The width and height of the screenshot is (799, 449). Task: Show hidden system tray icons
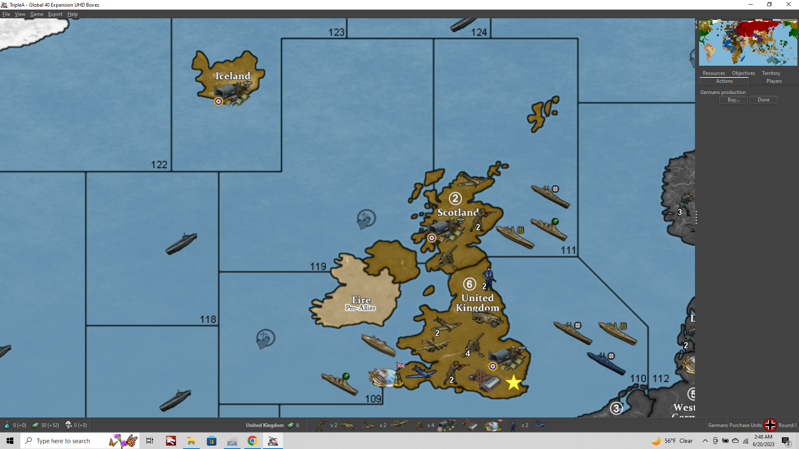(x=705, y=441)
